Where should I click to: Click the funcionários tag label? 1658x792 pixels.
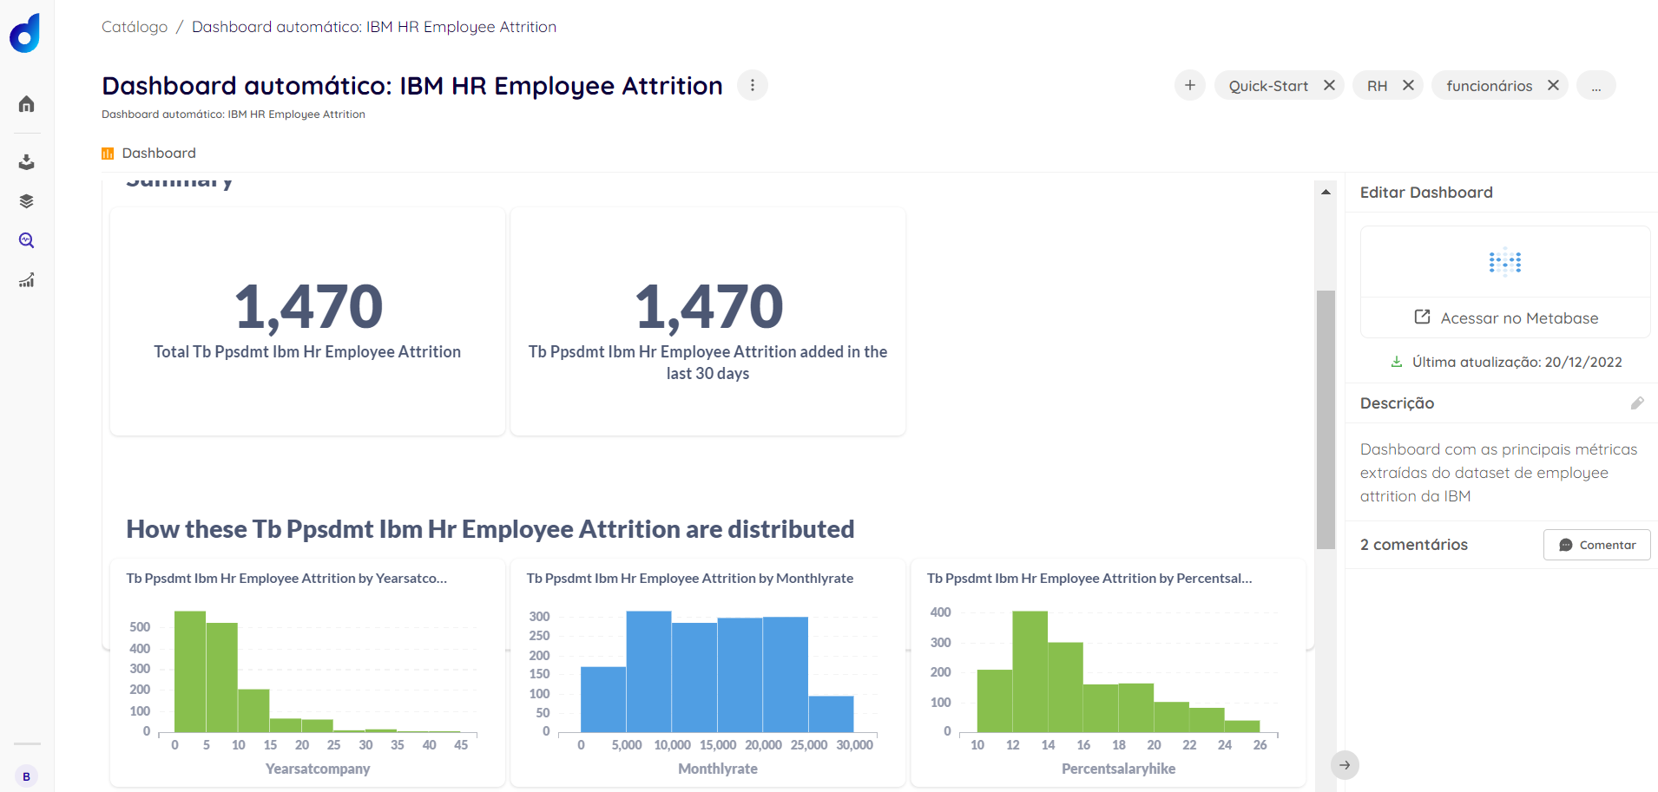point(1490,86)
